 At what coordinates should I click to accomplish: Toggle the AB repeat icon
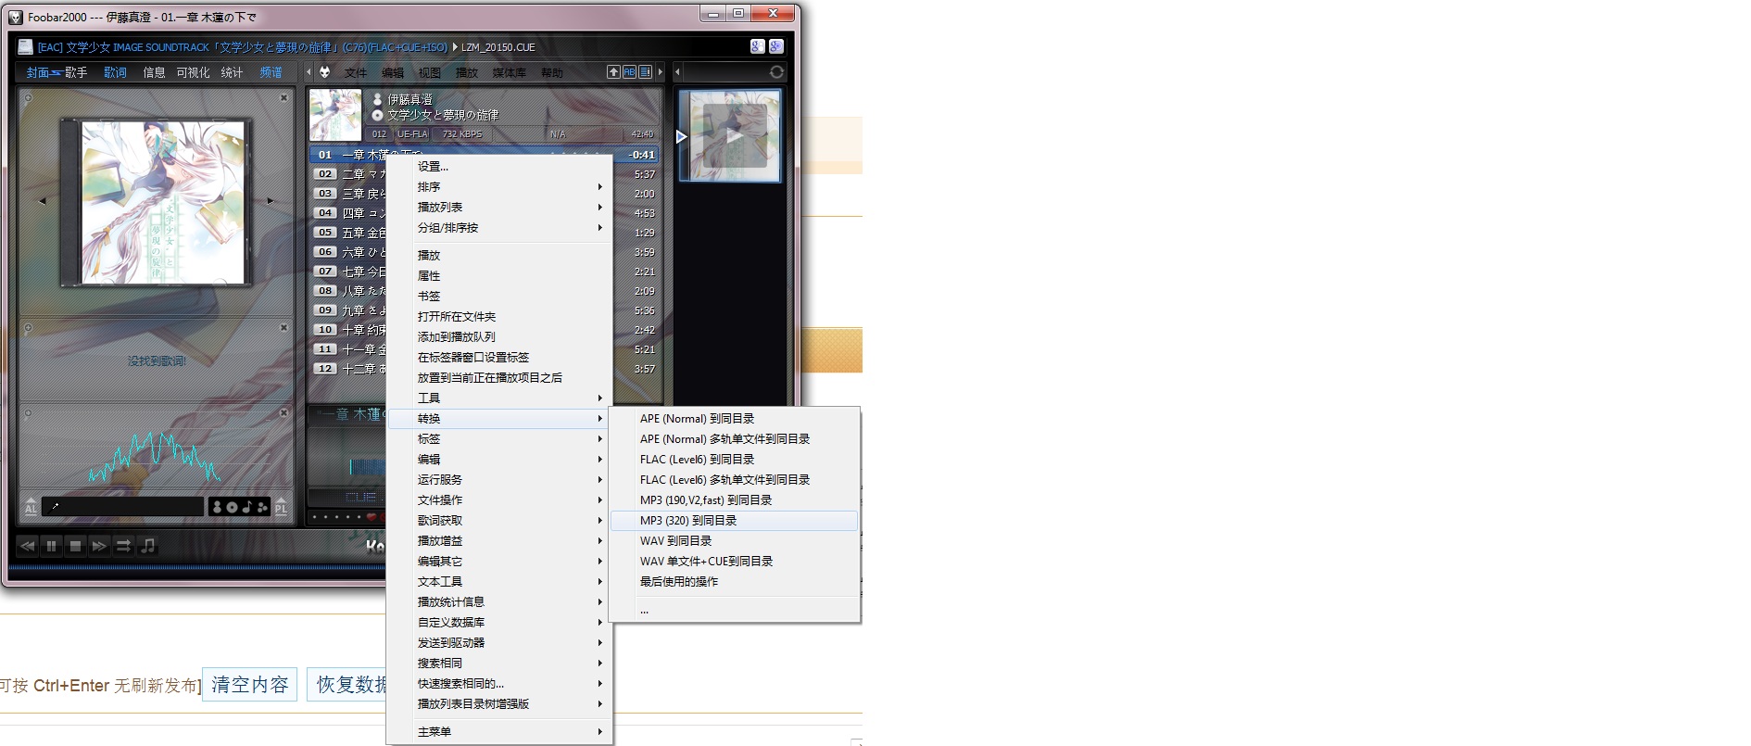[629, 71]
